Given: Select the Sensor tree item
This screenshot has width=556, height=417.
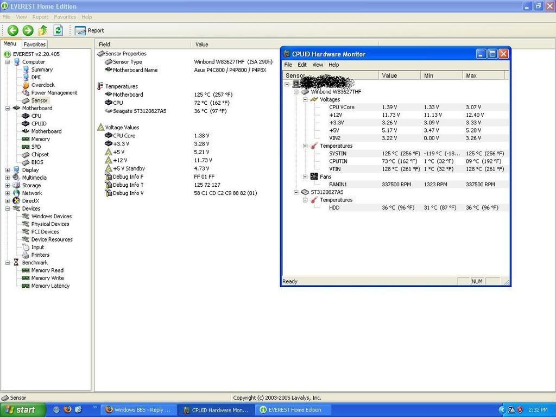Looking at the screenshot, I should (39, 100).
